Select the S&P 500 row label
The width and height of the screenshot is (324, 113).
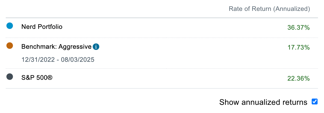[x=37, y=78]
